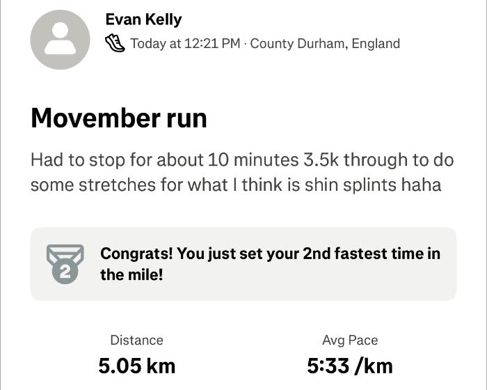Select the 5:33 /km pace value
Image resolution: width=487 pixels, height=390 pixels.
[x=350, y=365]
